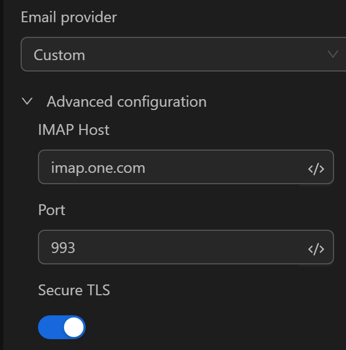Disable the Secure TLS switch
Image resolution: width=346 pixels, height=350 pixels.
click(62, 327)
